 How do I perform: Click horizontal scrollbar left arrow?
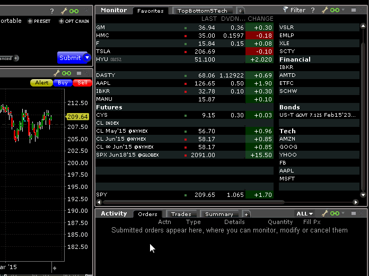pyautogui.click(x=99, y=202)
